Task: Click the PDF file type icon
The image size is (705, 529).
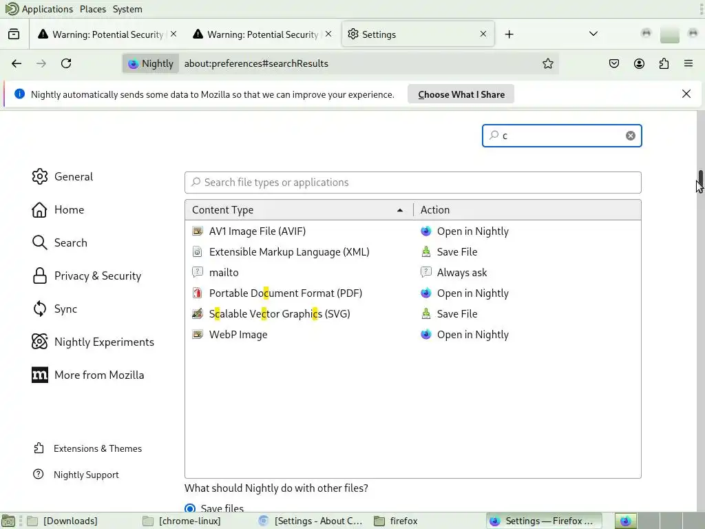Action: [197, 293]
